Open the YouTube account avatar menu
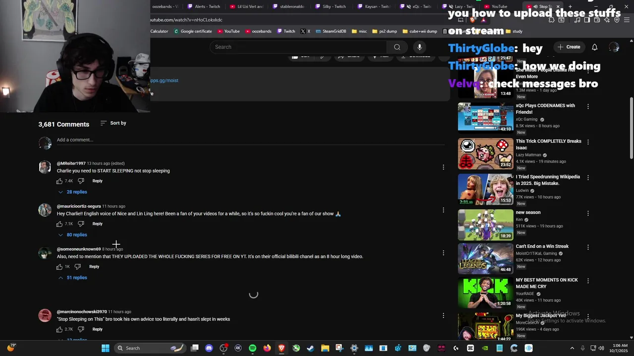 614,47
